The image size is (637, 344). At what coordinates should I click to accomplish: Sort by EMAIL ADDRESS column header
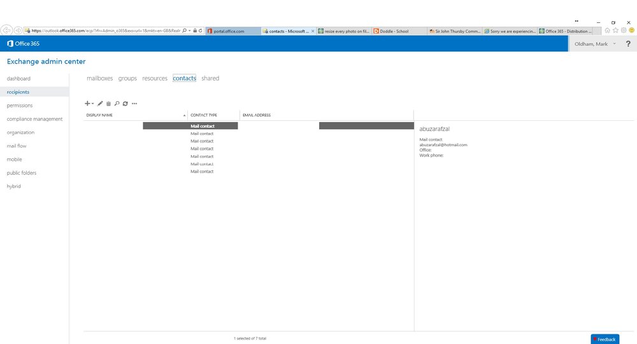pyautogui.click(x=257, y=115)
